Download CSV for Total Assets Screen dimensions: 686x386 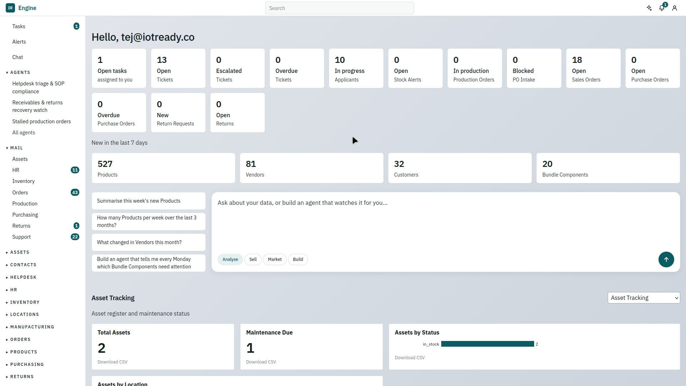[112, 362]
